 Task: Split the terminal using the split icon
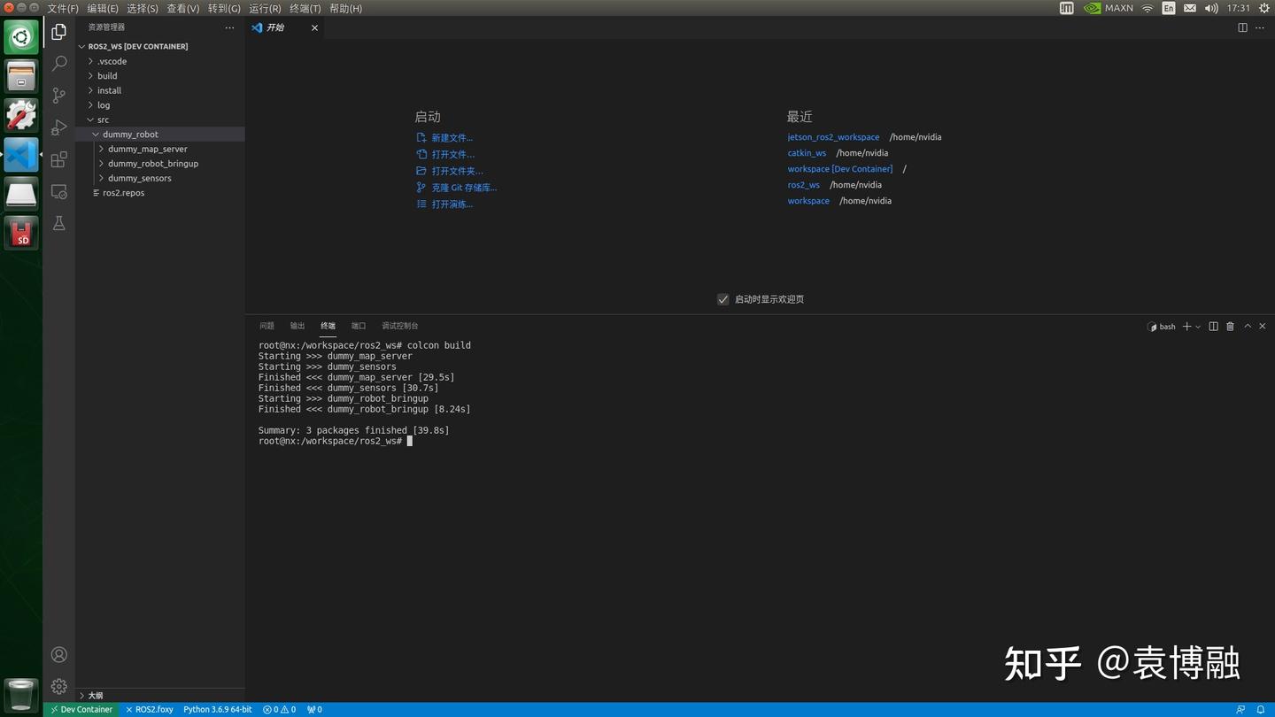tap(1213, 326)
